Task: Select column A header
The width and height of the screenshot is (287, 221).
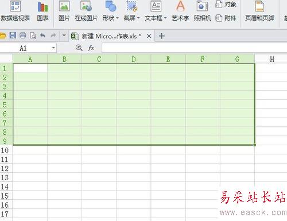Action: [x=30, y=59]
